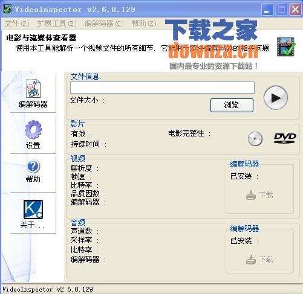This screenshot has width=303, height=294.
Task: Click the CD disc icon
Action: (x=255, y=139)
